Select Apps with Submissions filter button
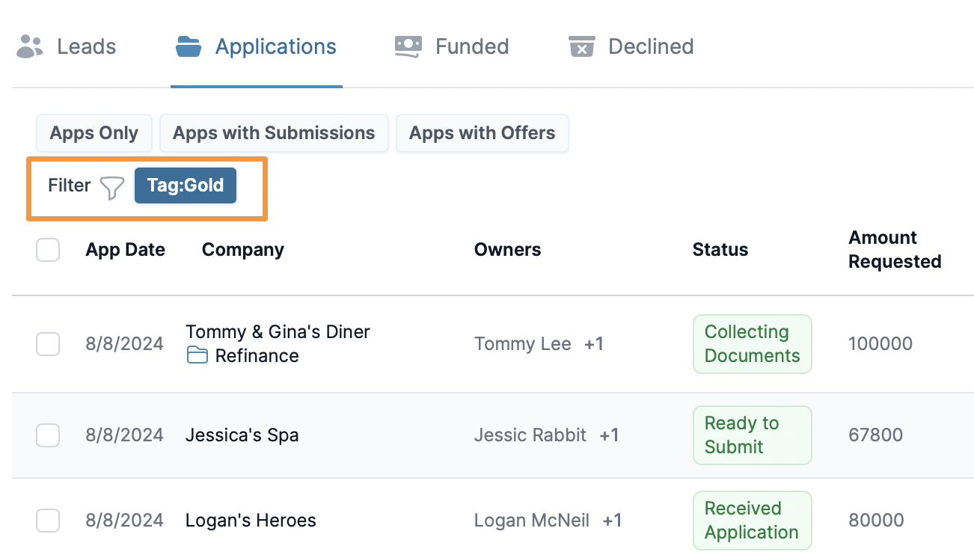 (274, 133)
